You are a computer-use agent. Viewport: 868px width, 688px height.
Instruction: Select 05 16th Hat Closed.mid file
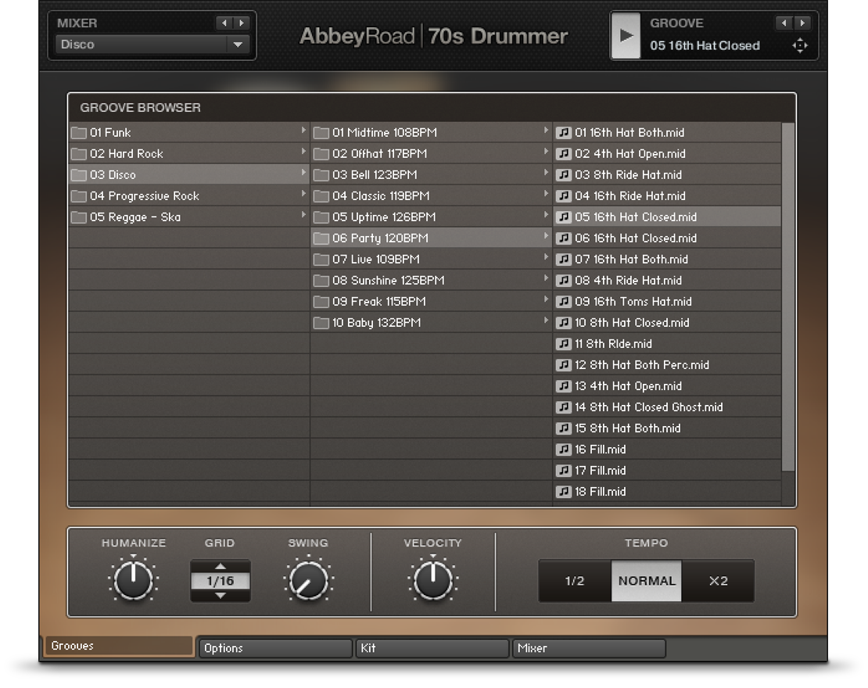point(667,217)
